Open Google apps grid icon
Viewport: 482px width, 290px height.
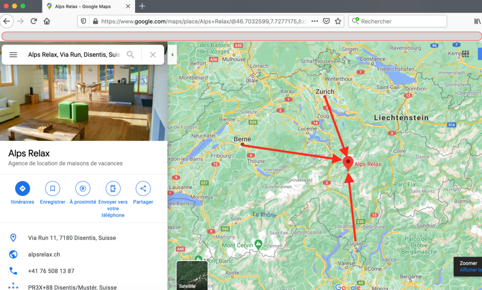coord(466,54)
